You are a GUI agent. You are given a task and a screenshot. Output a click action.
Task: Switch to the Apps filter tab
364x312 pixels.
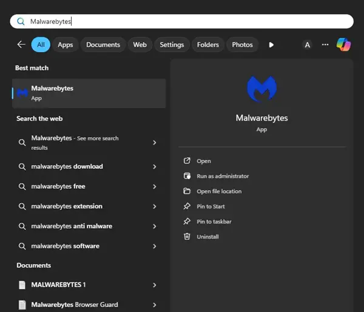(x=66, y=44)
